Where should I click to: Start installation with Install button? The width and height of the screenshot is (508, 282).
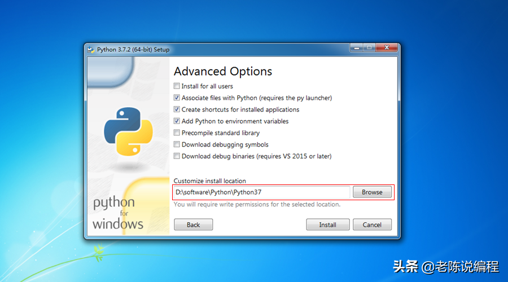click(x=327, y=224)
